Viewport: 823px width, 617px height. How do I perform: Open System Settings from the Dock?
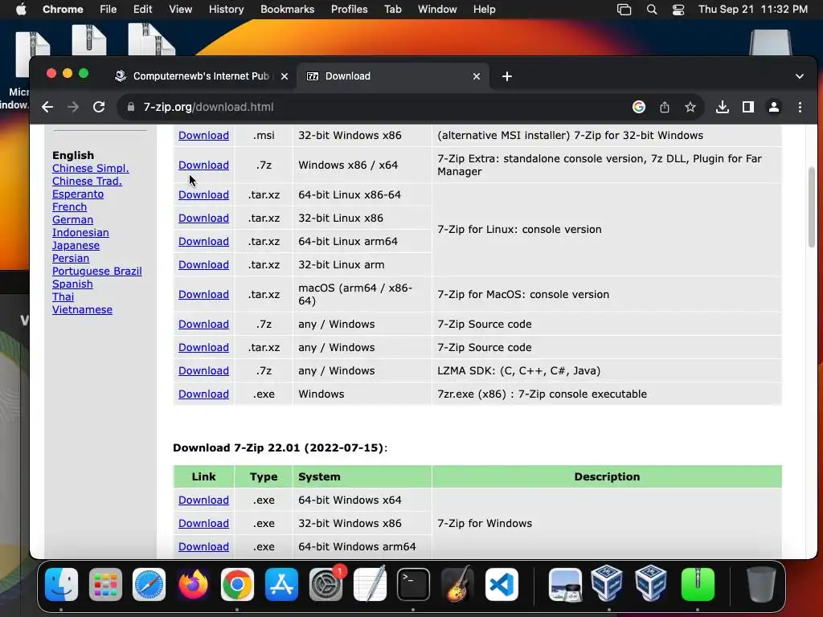(326, 584)
